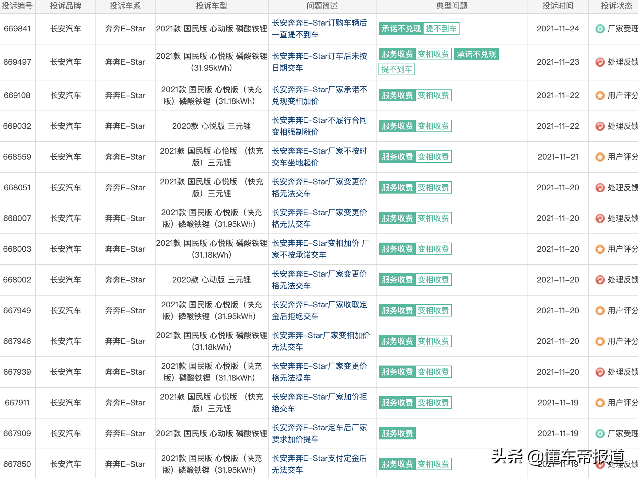Click the '典型问题' column header
The width and height of the screenshot is (638, 478).
452,6
